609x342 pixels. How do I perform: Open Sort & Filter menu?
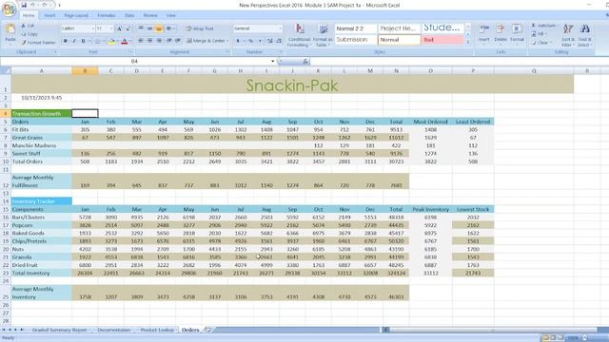(568, 35)
